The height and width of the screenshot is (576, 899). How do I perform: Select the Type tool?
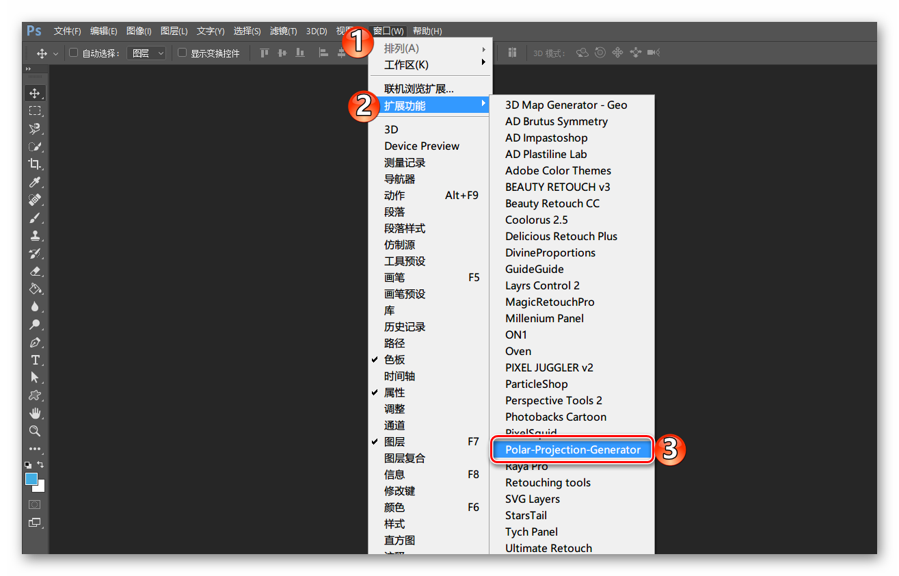click(35, 360)
